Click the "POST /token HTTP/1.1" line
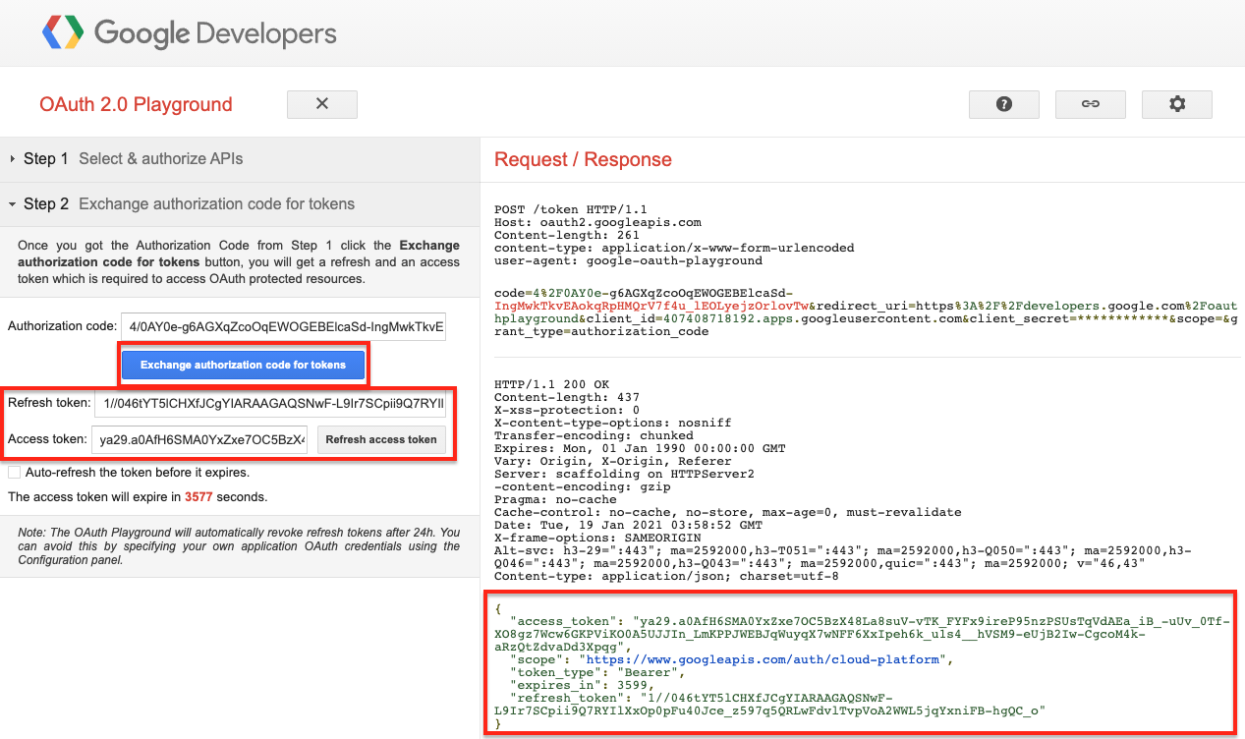 tap(571, 209)
